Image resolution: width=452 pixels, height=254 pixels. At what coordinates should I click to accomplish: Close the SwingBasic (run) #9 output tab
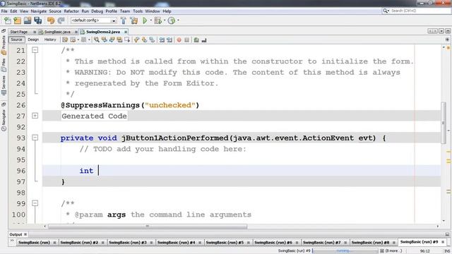pyautogui.click(x=443, y=242)
